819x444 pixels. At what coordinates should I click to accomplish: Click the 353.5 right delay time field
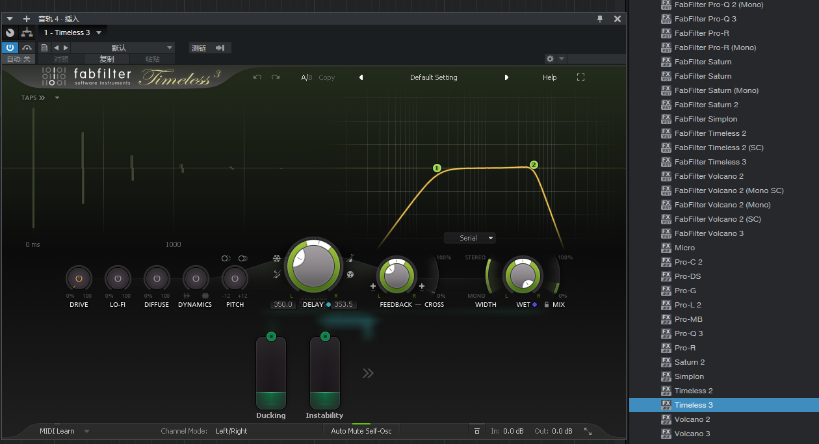click(x=343, y=304)
